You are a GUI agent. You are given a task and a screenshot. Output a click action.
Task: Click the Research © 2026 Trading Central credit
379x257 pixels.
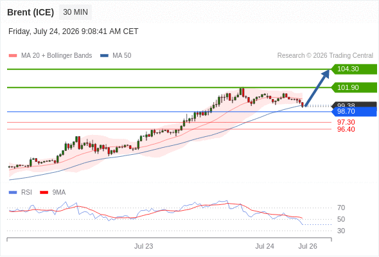point(325,56)
